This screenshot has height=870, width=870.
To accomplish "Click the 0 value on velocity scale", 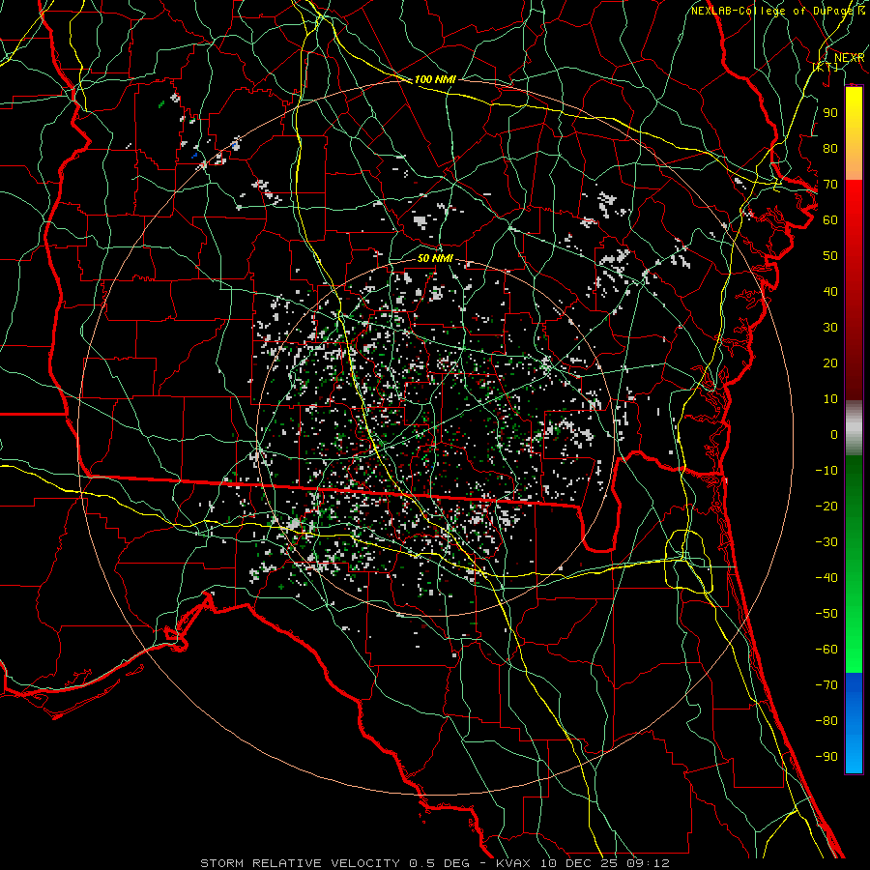I will pyautogui.click(x=834, y=434).
